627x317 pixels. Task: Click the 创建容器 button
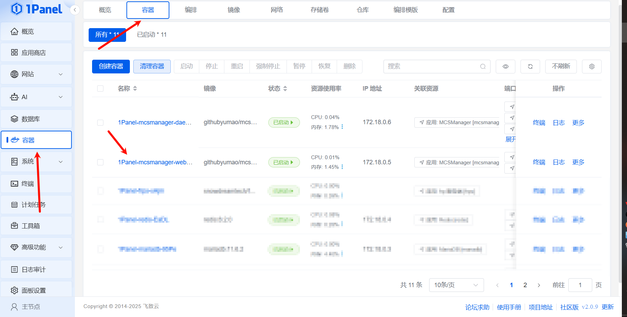(111, 67)
